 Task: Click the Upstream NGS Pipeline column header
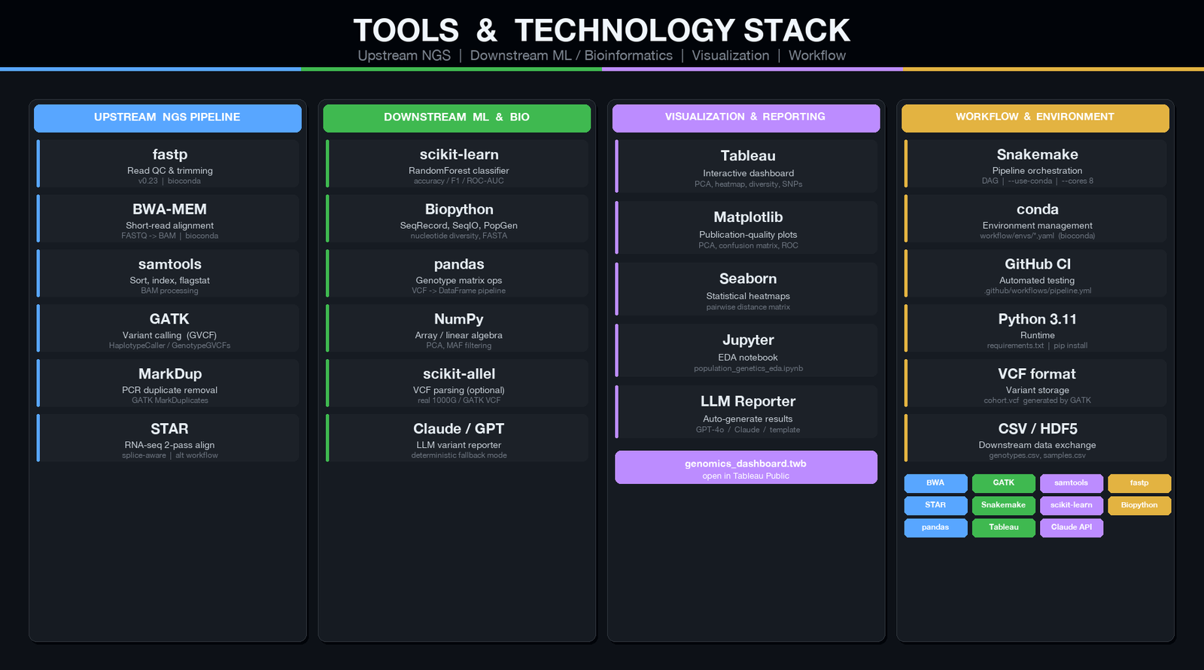(x=168, y=118)
